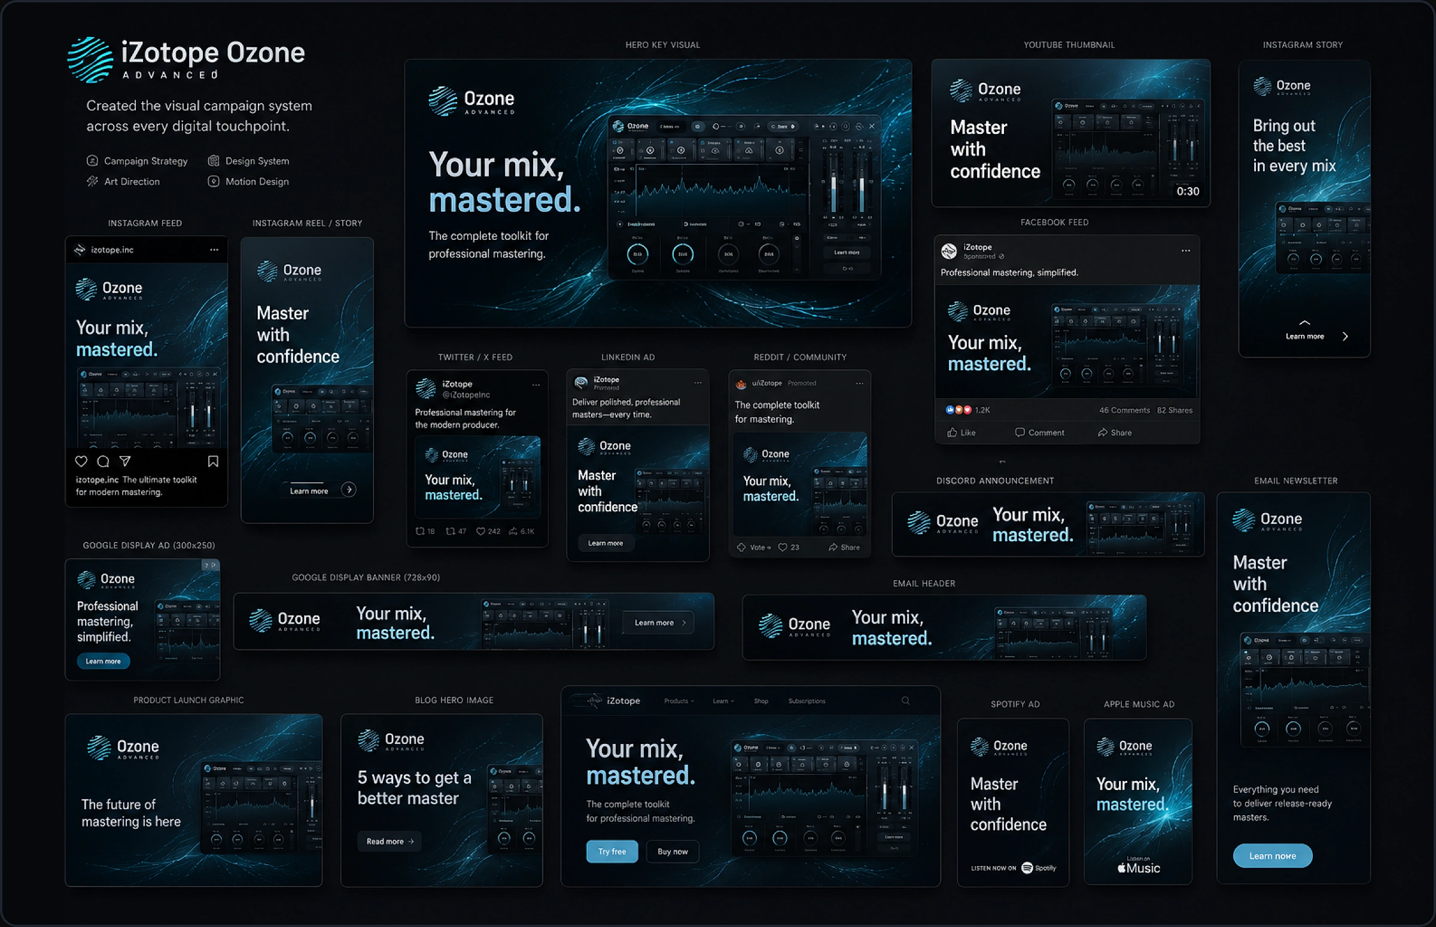Open the three-dot menu beside izotope.inc
The height and width of the screenshot is (927, 1436).
[214, 250]
